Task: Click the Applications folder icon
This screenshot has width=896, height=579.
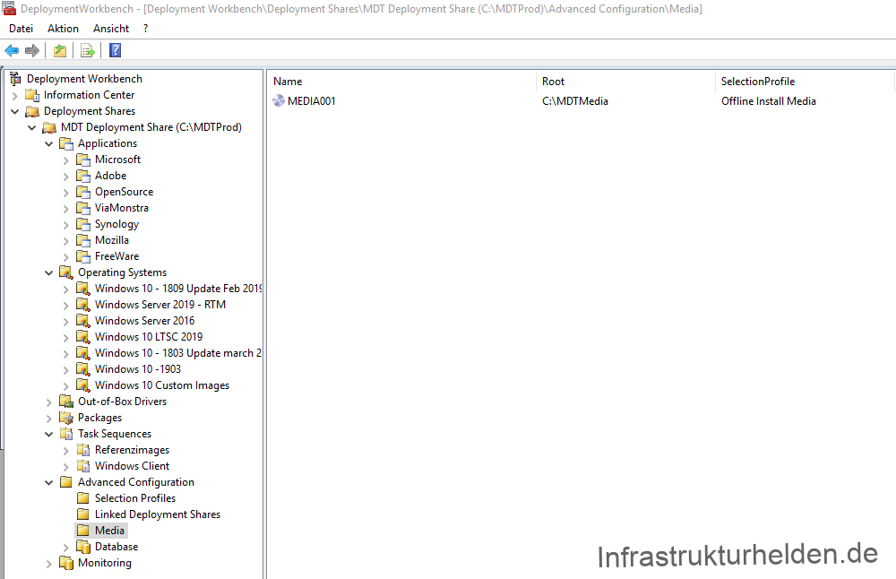Action: (x=66, y=143)
